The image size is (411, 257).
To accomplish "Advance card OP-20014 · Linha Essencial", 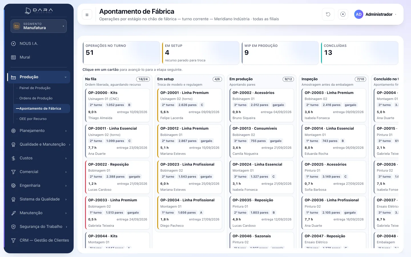I will coord(334,141).
